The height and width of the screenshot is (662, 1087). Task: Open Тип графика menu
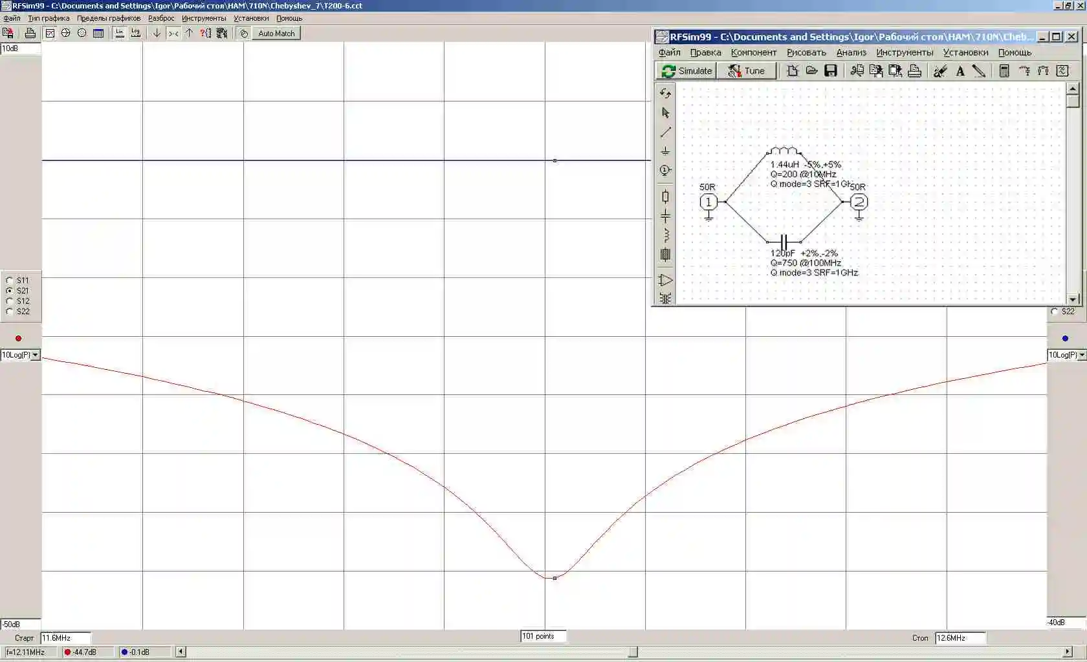[49, 18]
